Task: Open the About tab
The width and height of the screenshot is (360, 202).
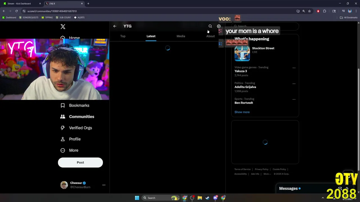Action: coord(210,36)
